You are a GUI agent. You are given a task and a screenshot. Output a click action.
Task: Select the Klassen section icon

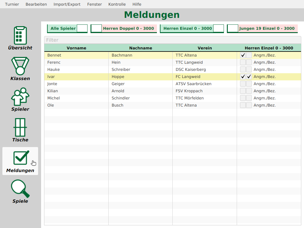tap(20, 68)
